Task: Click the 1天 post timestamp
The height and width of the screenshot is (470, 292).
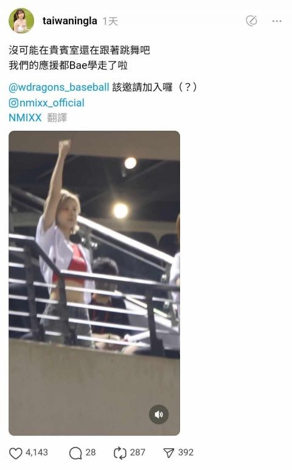Action: point(110,21)
